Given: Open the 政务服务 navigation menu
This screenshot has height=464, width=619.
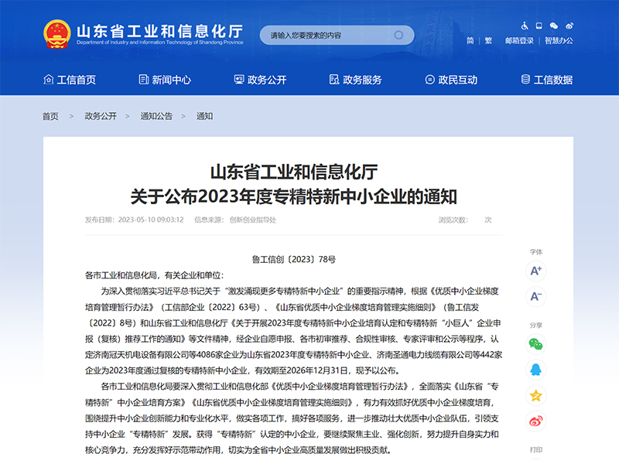Looking at the screenshot, I should (x=355, y=80).
